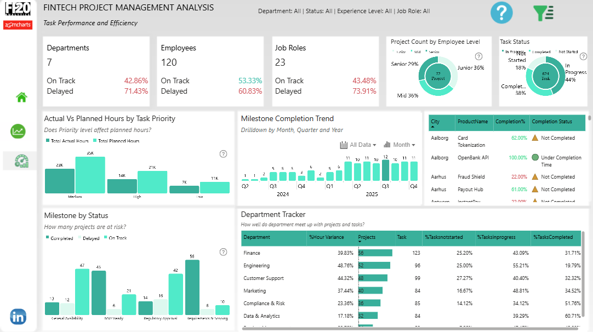Open the green trend chart page icon

pyautogui.click(x=18, y=131)
